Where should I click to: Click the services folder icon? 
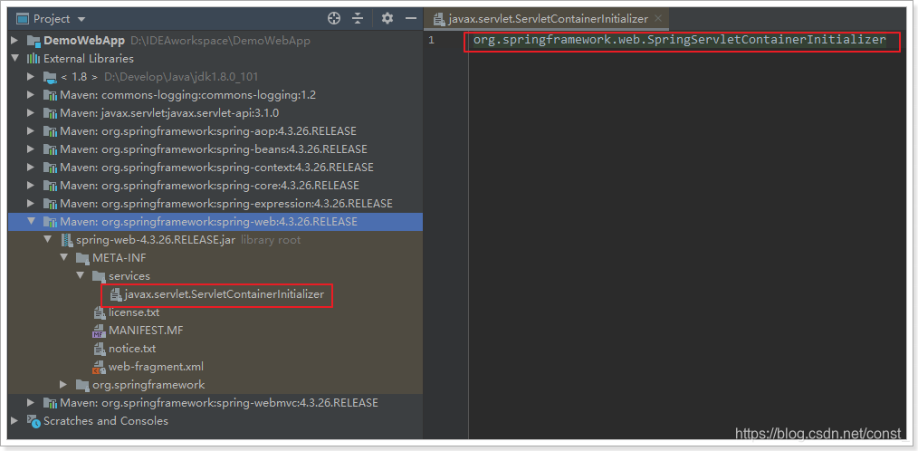[99, 276]
